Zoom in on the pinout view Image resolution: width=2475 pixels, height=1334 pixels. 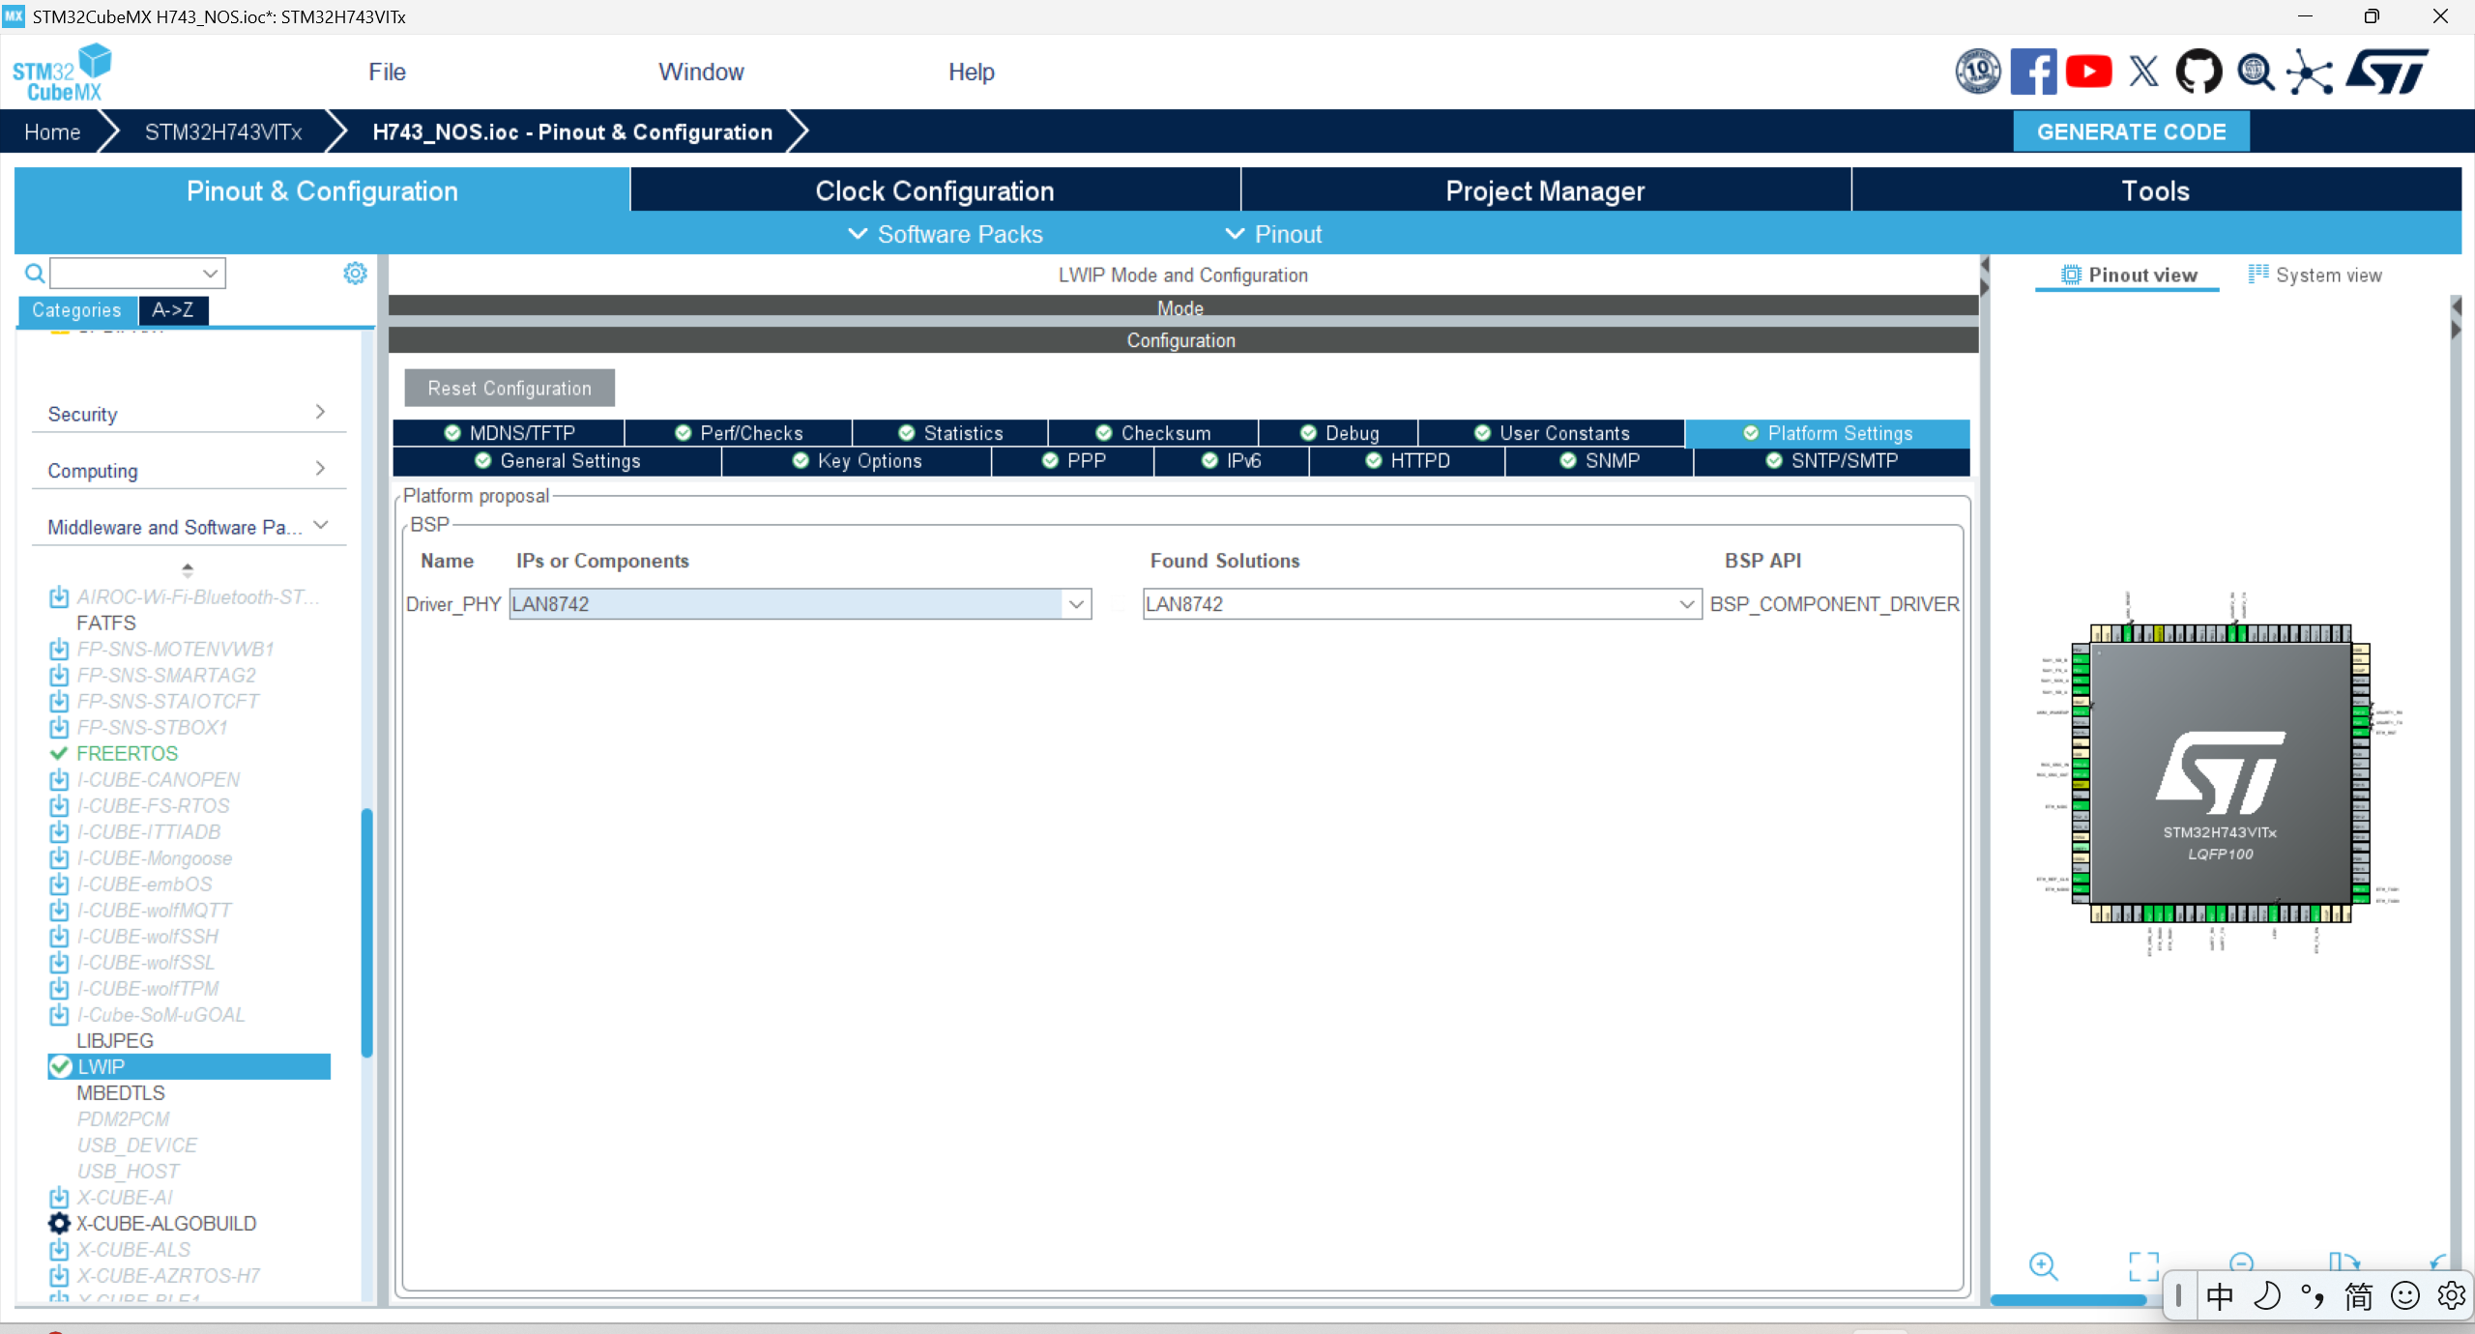pos(2043,1265)
